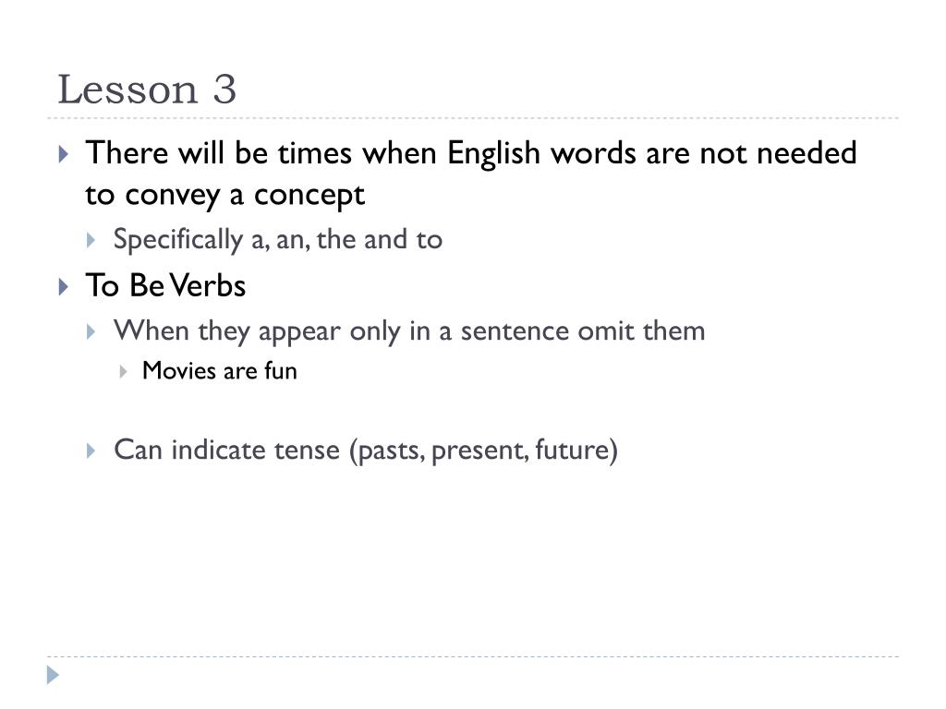Click the text 'Can indicate tense (pasts, present, future)'
The width and height of the screenshot is (946, 709).
tap(366, 451)
